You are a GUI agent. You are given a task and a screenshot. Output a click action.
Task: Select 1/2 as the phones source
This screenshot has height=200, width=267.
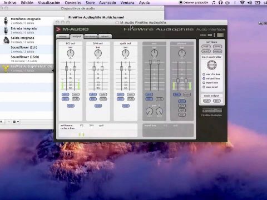[x=182, y=101]
